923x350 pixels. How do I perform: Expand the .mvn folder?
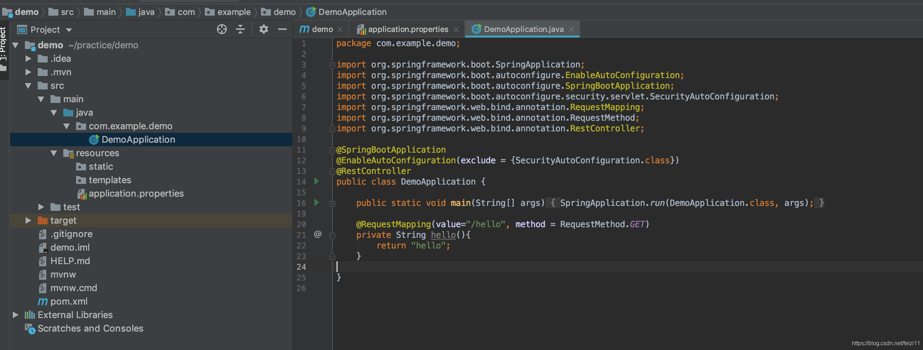(28, 72)
